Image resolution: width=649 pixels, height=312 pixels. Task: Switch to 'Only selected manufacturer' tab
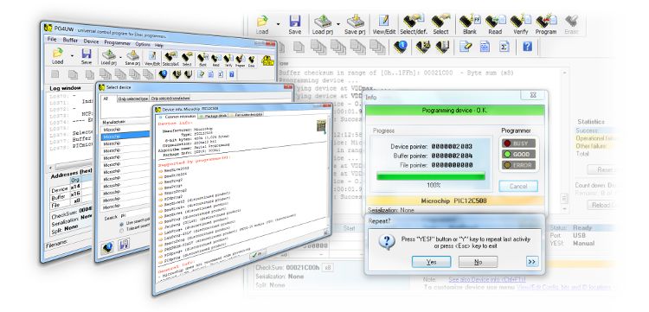click(170, 99)
